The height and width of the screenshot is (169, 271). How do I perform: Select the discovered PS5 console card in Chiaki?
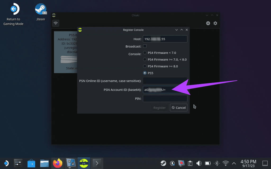tap(66, 52)
